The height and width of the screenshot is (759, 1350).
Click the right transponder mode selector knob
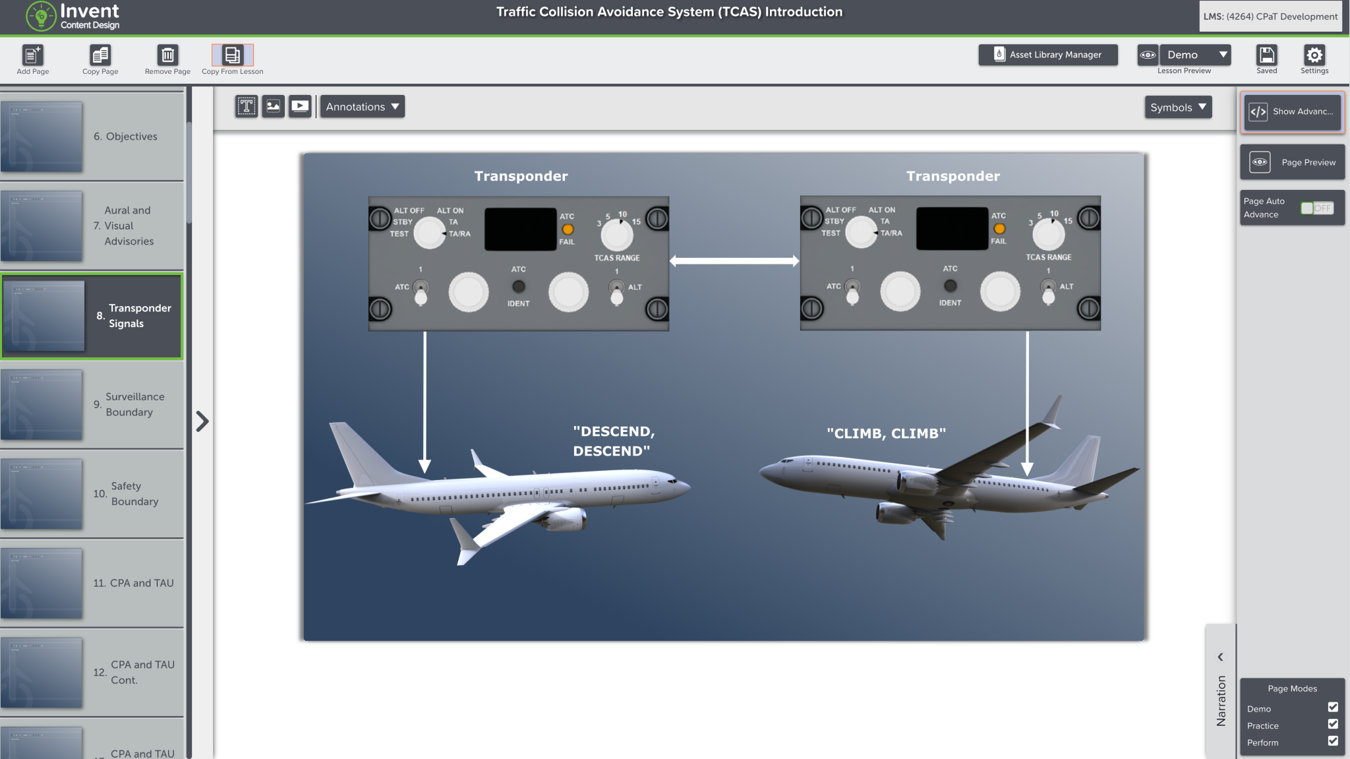pyautogui.click(x=861, y=231)
